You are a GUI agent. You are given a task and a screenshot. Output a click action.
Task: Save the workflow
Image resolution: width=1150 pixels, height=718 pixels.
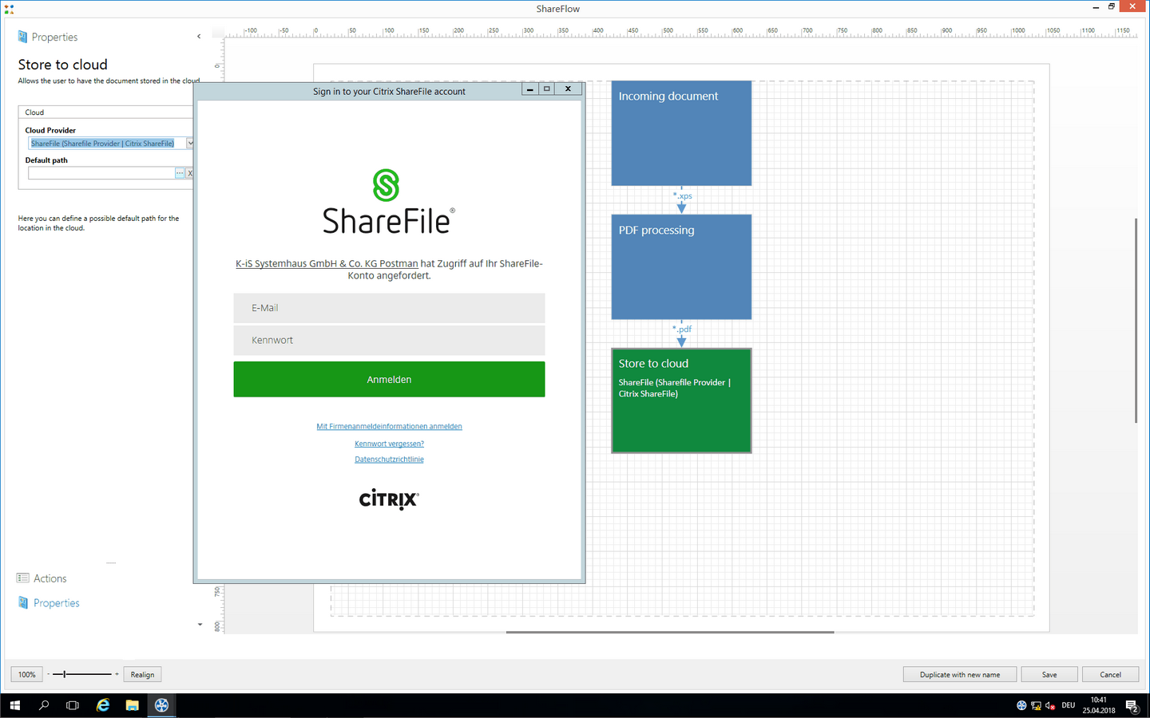(x=1049, y=674)
